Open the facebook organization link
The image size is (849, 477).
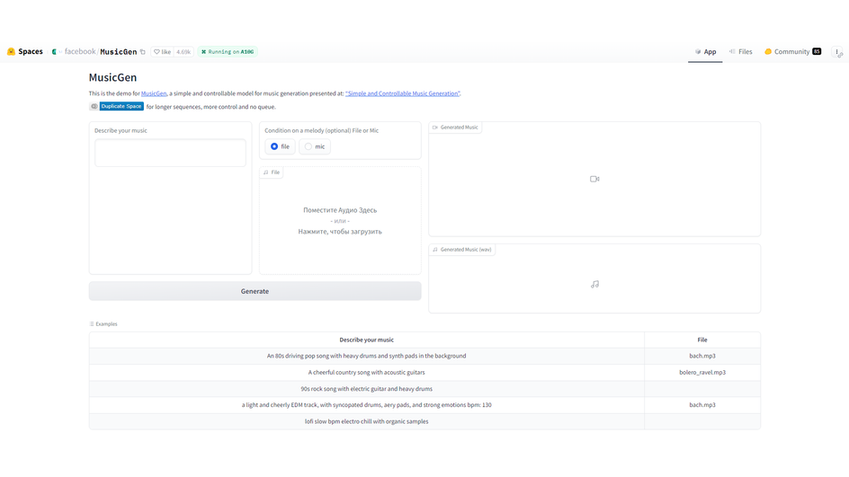(x=80, y=52)
